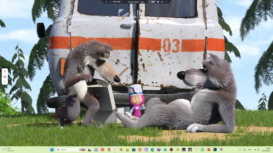Open Yandex Browser from the taskbar
This screenshot has width=273, height=153.
tap(115, 150)
